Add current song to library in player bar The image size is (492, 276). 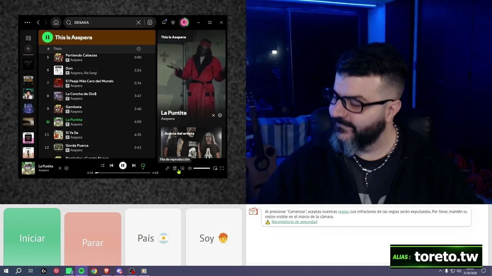[x=66, y=168]
